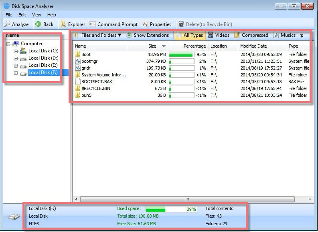Open the File menu

(9, 15)
